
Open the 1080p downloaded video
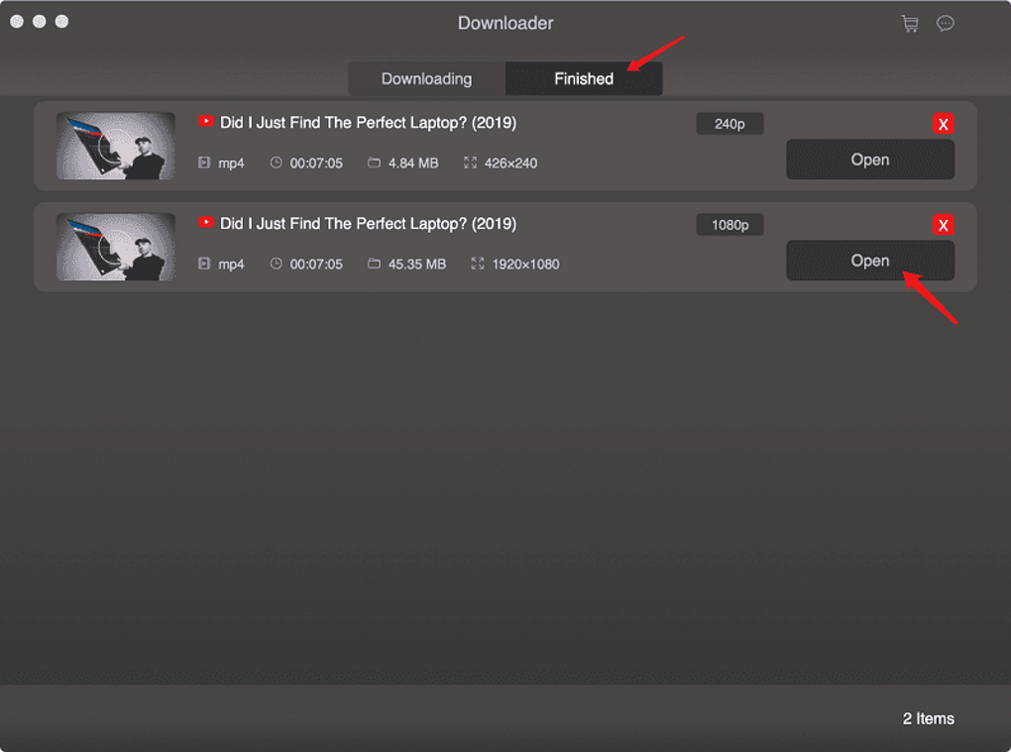coord(870,261)
